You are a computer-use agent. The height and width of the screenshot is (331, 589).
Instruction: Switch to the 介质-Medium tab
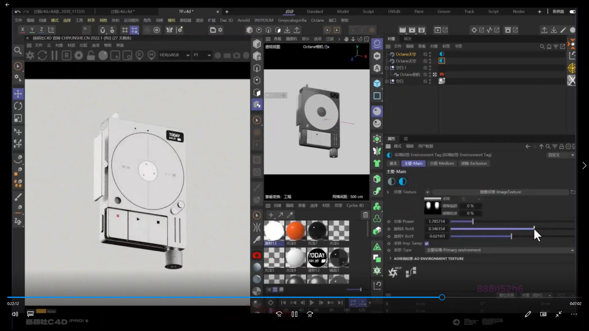point(442,163)
